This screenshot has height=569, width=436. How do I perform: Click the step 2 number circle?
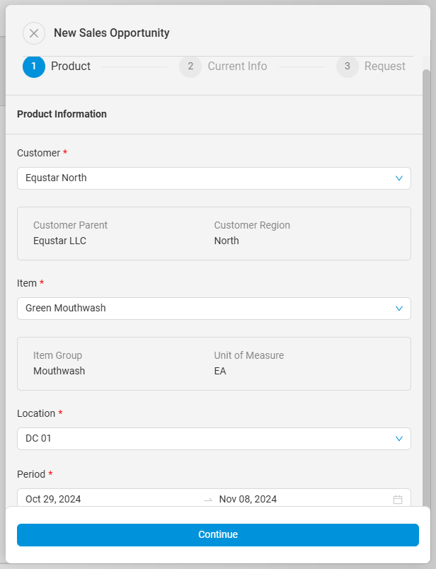point(190,67)
